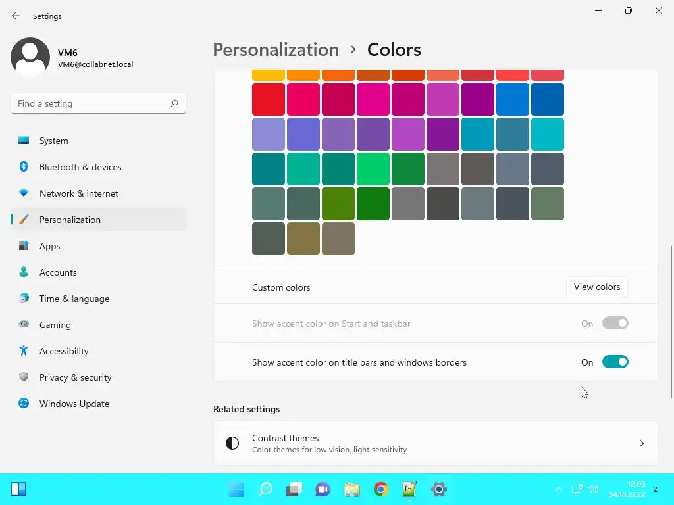Open Contrast themes related setting

(436, 443)
